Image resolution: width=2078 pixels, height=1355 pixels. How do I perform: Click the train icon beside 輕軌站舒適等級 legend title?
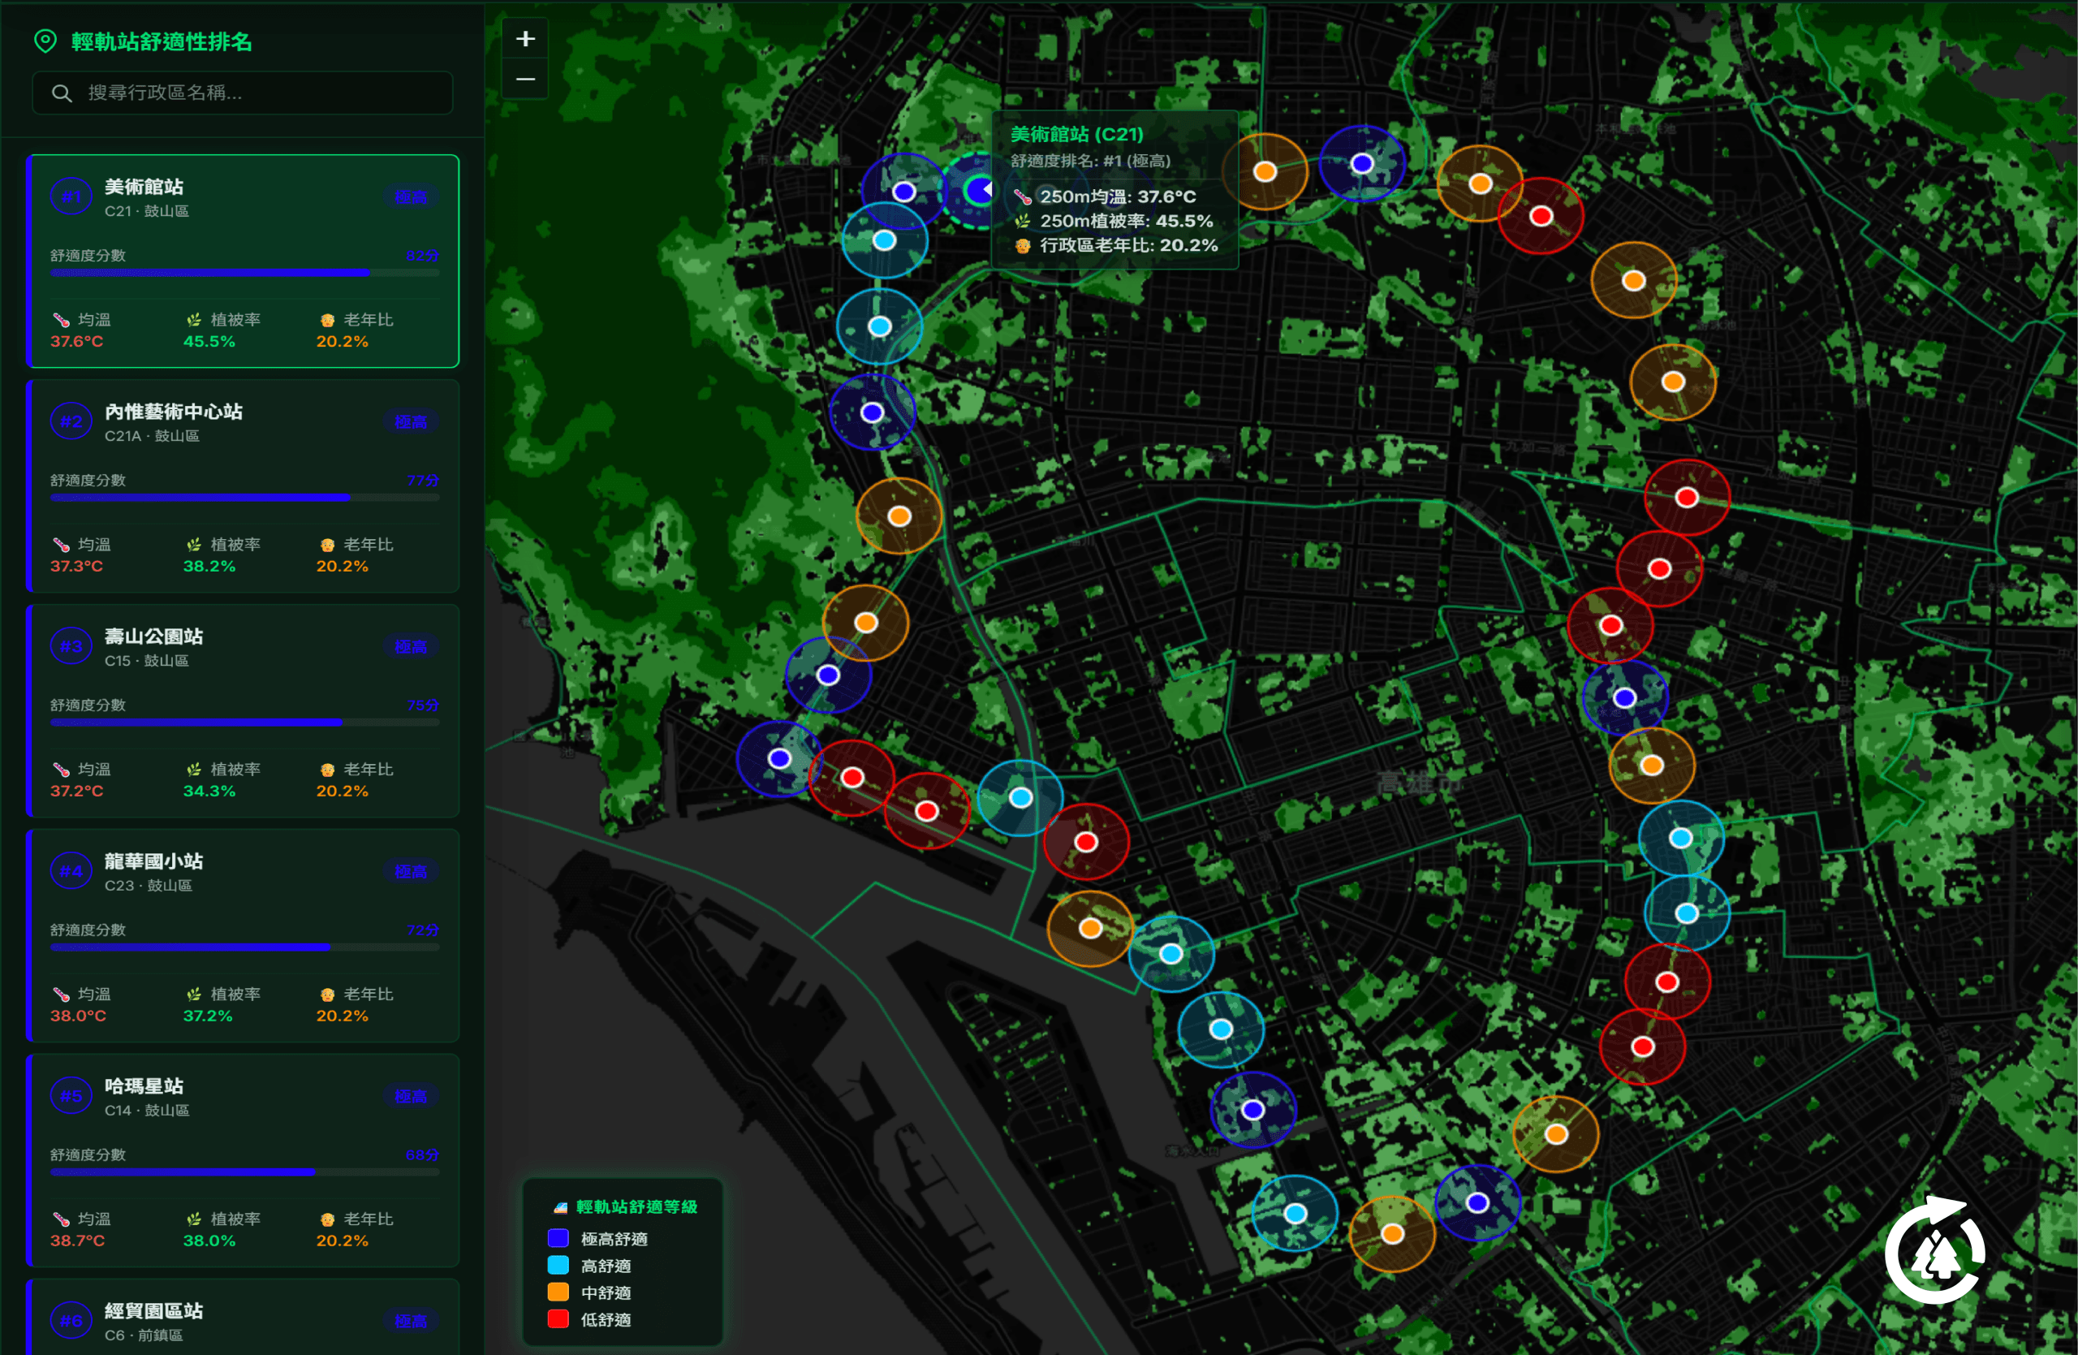[x=561, y=1207]
